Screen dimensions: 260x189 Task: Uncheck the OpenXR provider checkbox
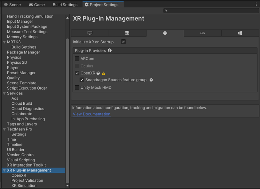pos(77,73)
